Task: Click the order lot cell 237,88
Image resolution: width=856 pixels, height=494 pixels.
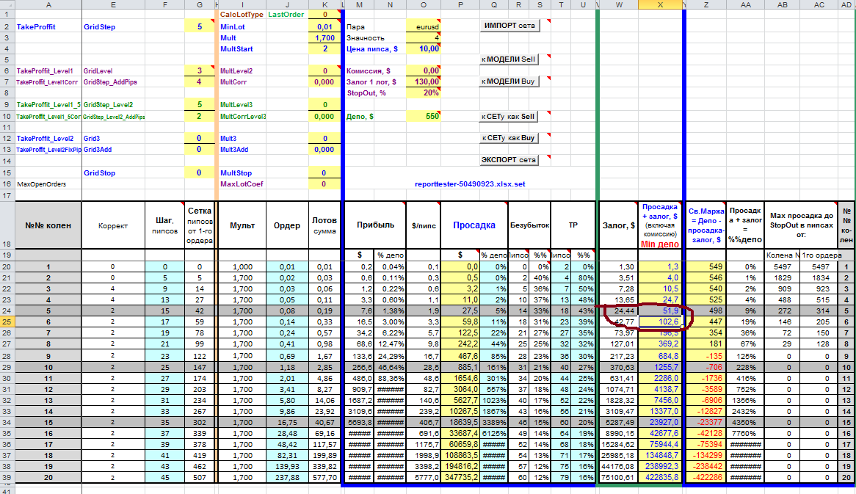Action: (x=287, y=477)
